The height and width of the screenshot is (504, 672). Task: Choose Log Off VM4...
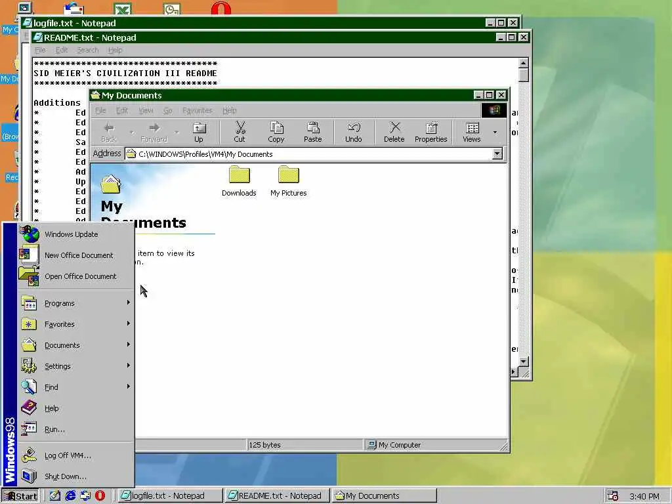tap(76, 455)
